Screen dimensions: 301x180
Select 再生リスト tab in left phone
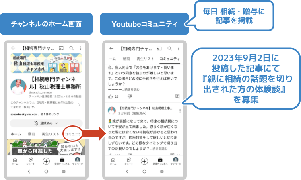coord(50,134)
